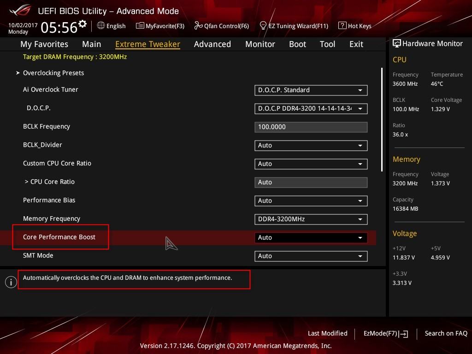472x354 pixels.
Task: Click CPU Ratio 36.0 x value
Action: point(400,135)
